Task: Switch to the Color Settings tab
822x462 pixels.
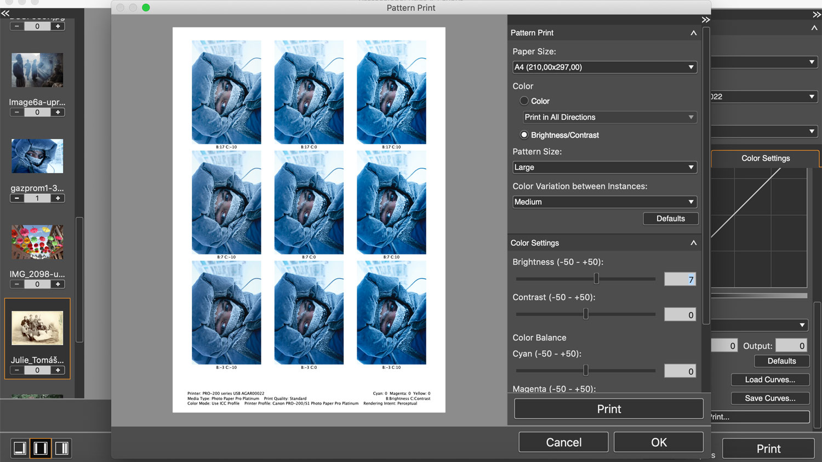Action: [765, 158]
